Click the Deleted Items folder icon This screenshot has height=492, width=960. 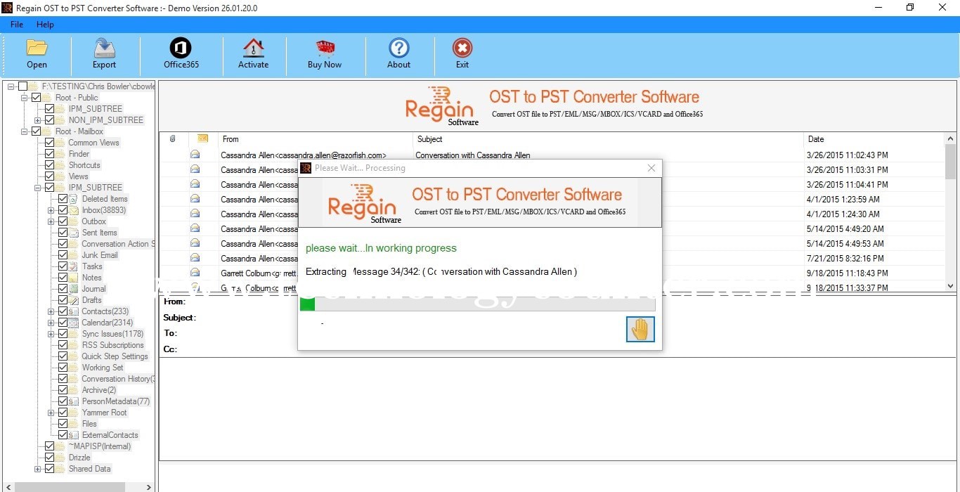coord(74,199)
